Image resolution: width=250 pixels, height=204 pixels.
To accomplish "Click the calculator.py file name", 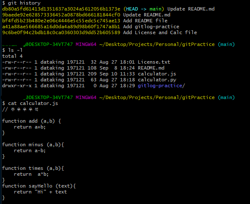I will pyautogui.click(x=157, y=80).
